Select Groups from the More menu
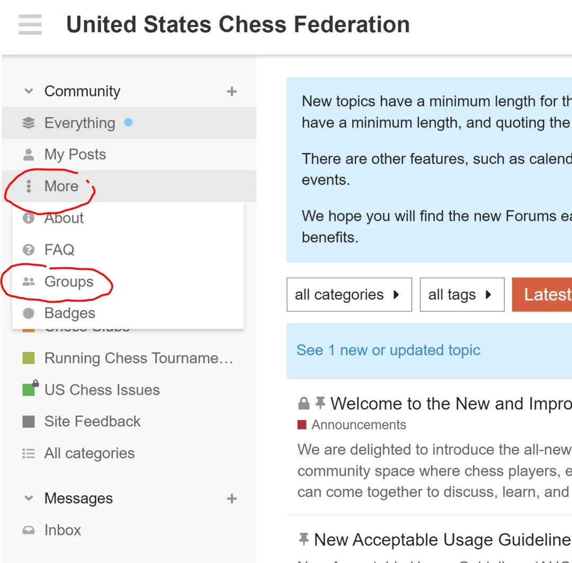572x563 pixels. [69, 282]
